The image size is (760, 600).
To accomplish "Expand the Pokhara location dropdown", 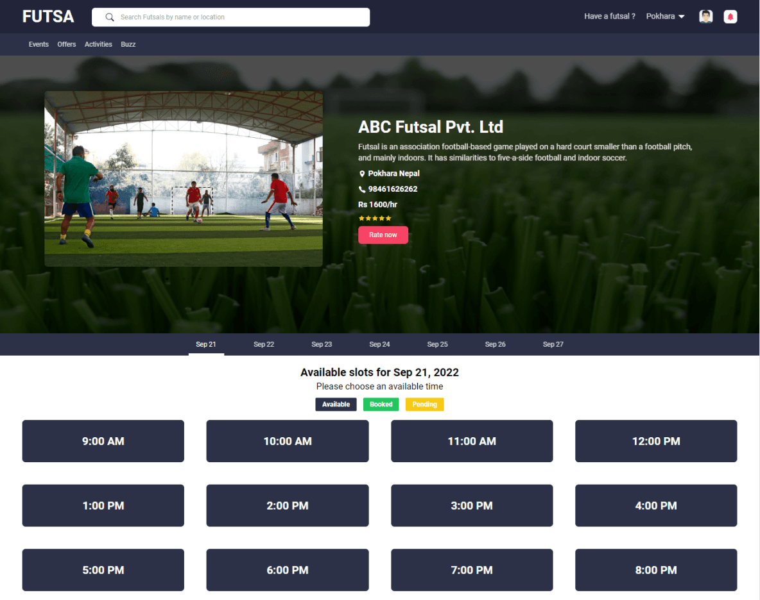I will click(x=666, y=17).
